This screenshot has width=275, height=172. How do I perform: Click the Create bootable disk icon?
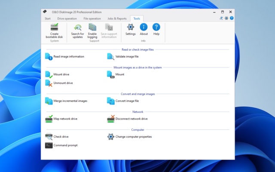click(x=54, y=27)
